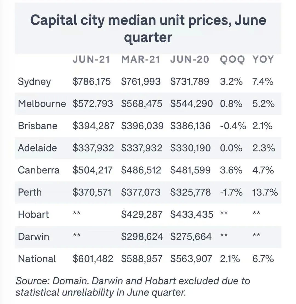This screenshot has height=304, width=296.
Task: Click the JUN-21 column header
Action: [91, 59]
